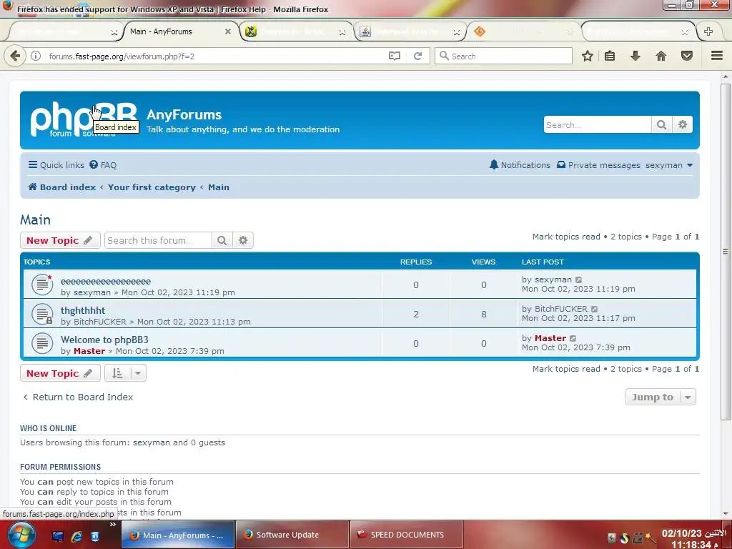The image size is (732, 549).
Task: Jump to last post by BitchFUCKER icon
Action: coord(594,309)
